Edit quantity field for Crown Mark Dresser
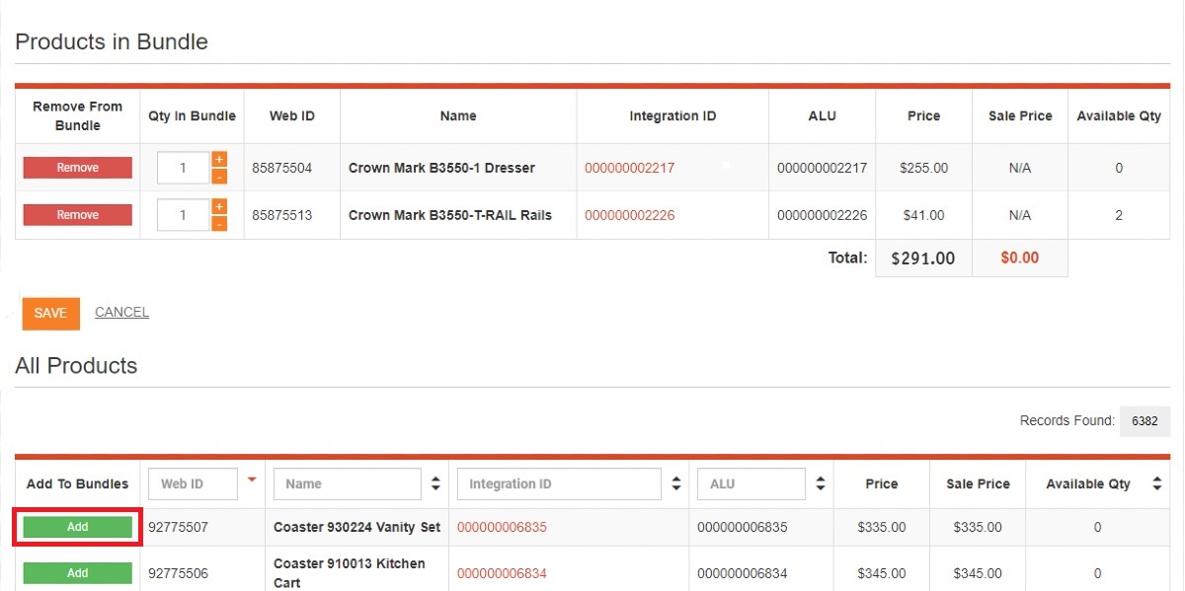 [x=184, y=168]
